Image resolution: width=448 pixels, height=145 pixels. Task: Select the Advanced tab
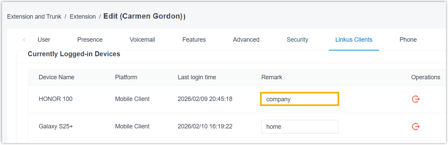[x=246, y=40]
